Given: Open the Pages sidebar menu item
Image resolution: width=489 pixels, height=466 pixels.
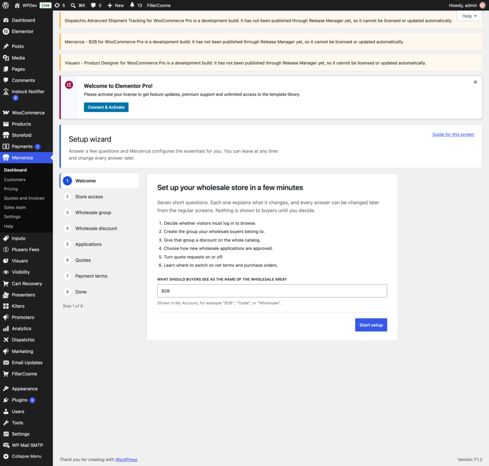Looking at the screenshot, I should click(x=27, y=69).
